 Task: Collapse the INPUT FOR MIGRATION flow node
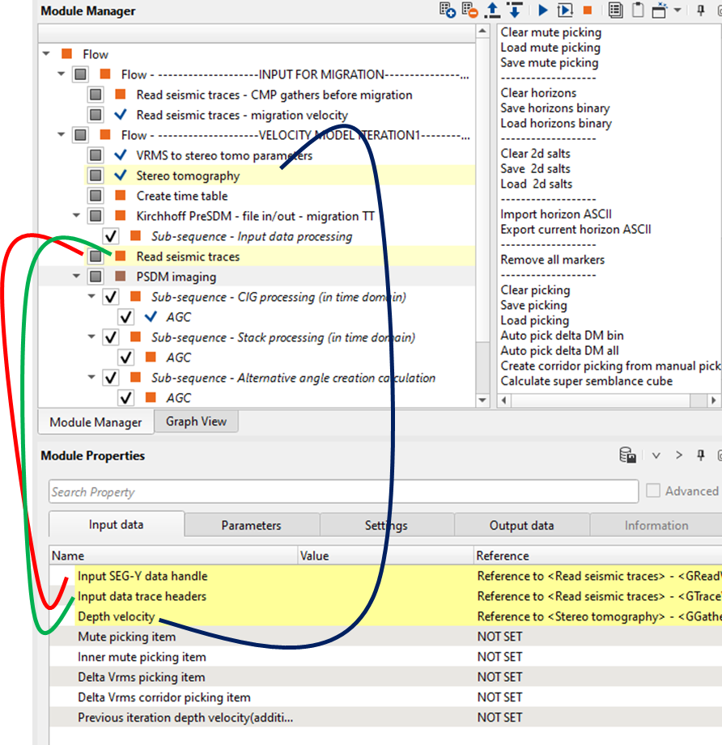(62, 74)
